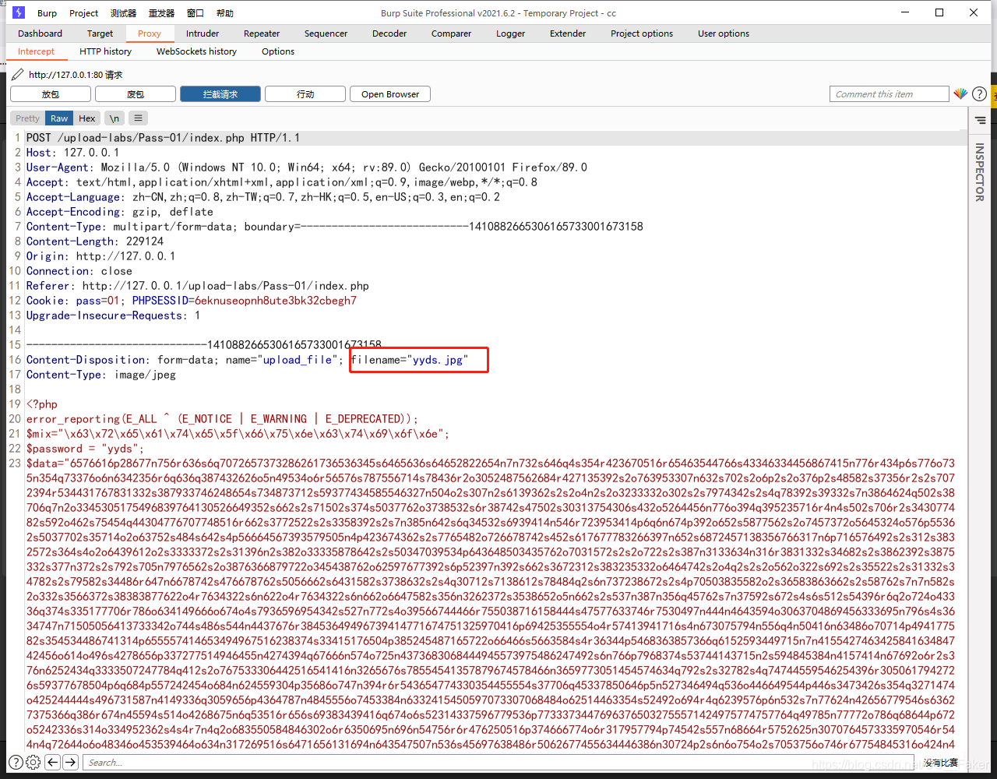997x779 pixels.
Task: Click the error_reporting code line
Action: (222, 419)
